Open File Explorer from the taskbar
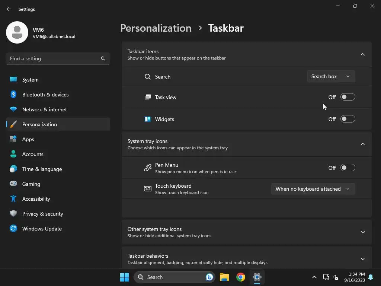Viewport: 381px width, 286px height. click(224, 277)
